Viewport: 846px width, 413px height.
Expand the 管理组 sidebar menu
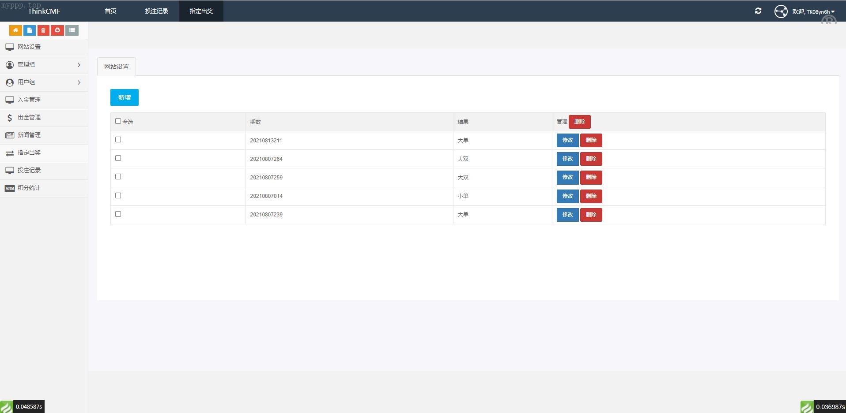pos(44,65)
